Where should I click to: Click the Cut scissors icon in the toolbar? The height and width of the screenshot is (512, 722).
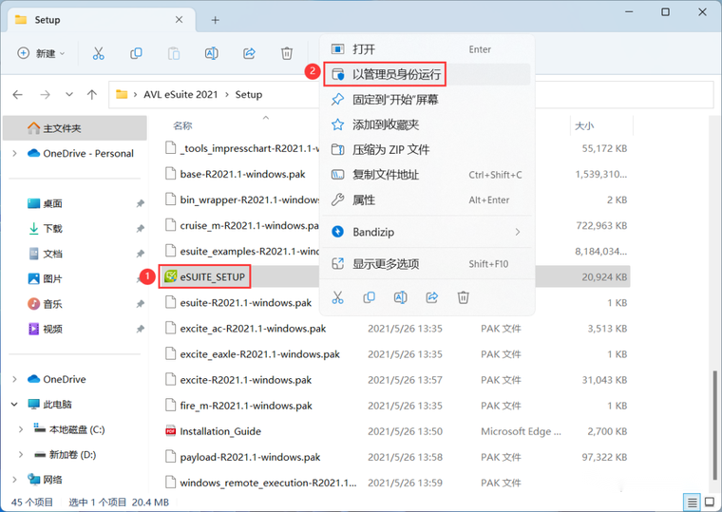pyautogui.click(x=98, y=53)
